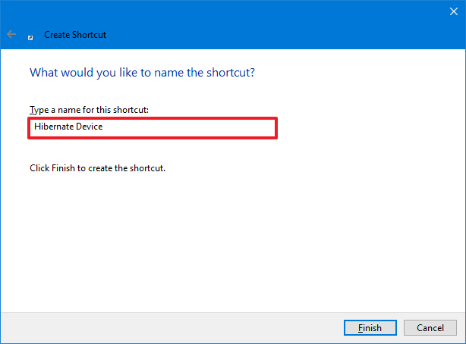Click Finish to create the shortcut
The height and width of the screenshot is (344, 466).
coord(369,328)
